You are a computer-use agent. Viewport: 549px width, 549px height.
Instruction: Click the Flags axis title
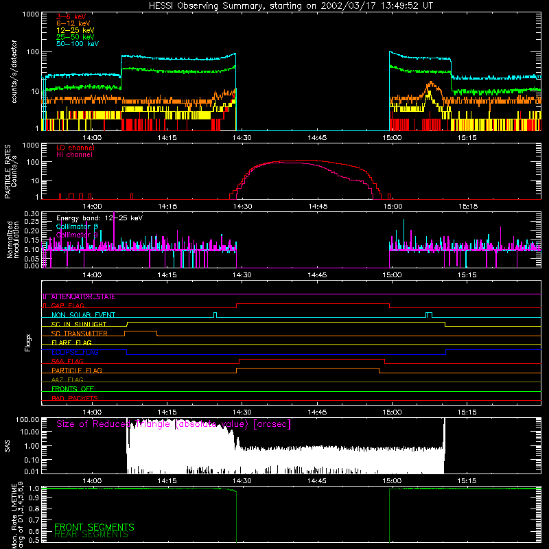click(28, 342)
